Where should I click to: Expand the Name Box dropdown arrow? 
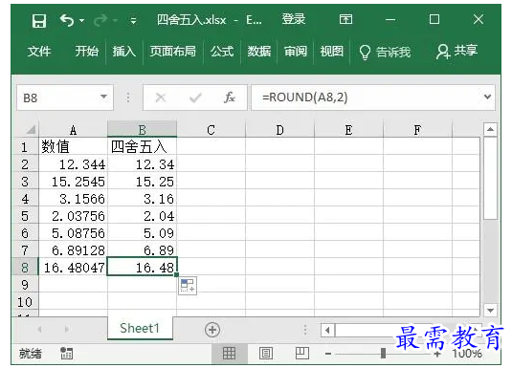[x=104, y=97]
